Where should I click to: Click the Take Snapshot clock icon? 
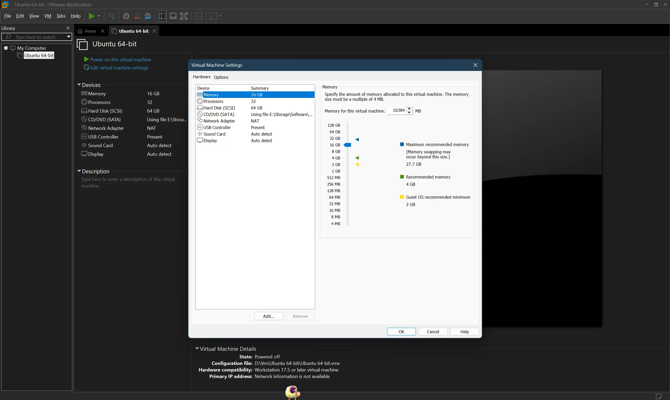point(126,16)
